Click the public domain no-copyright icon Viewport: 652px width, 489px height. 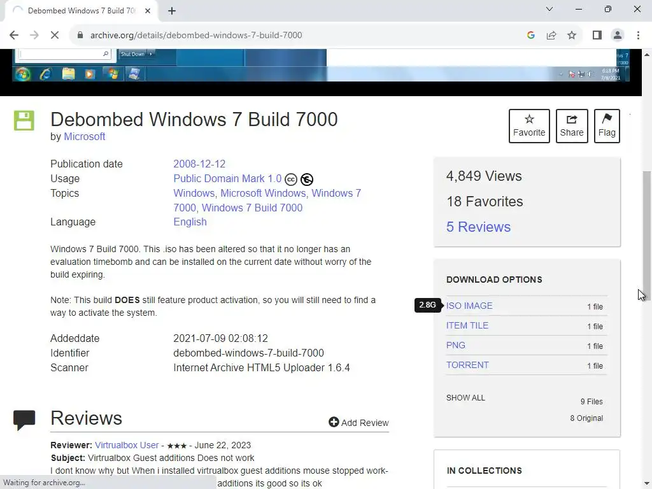tap(307, 179)
